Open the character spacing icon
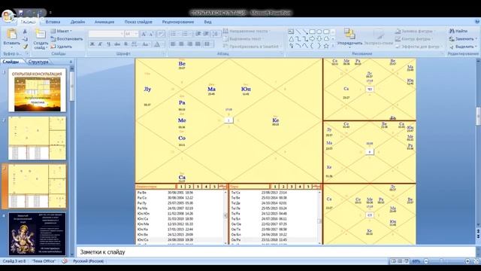481x271 pixels. click(135, 44)
